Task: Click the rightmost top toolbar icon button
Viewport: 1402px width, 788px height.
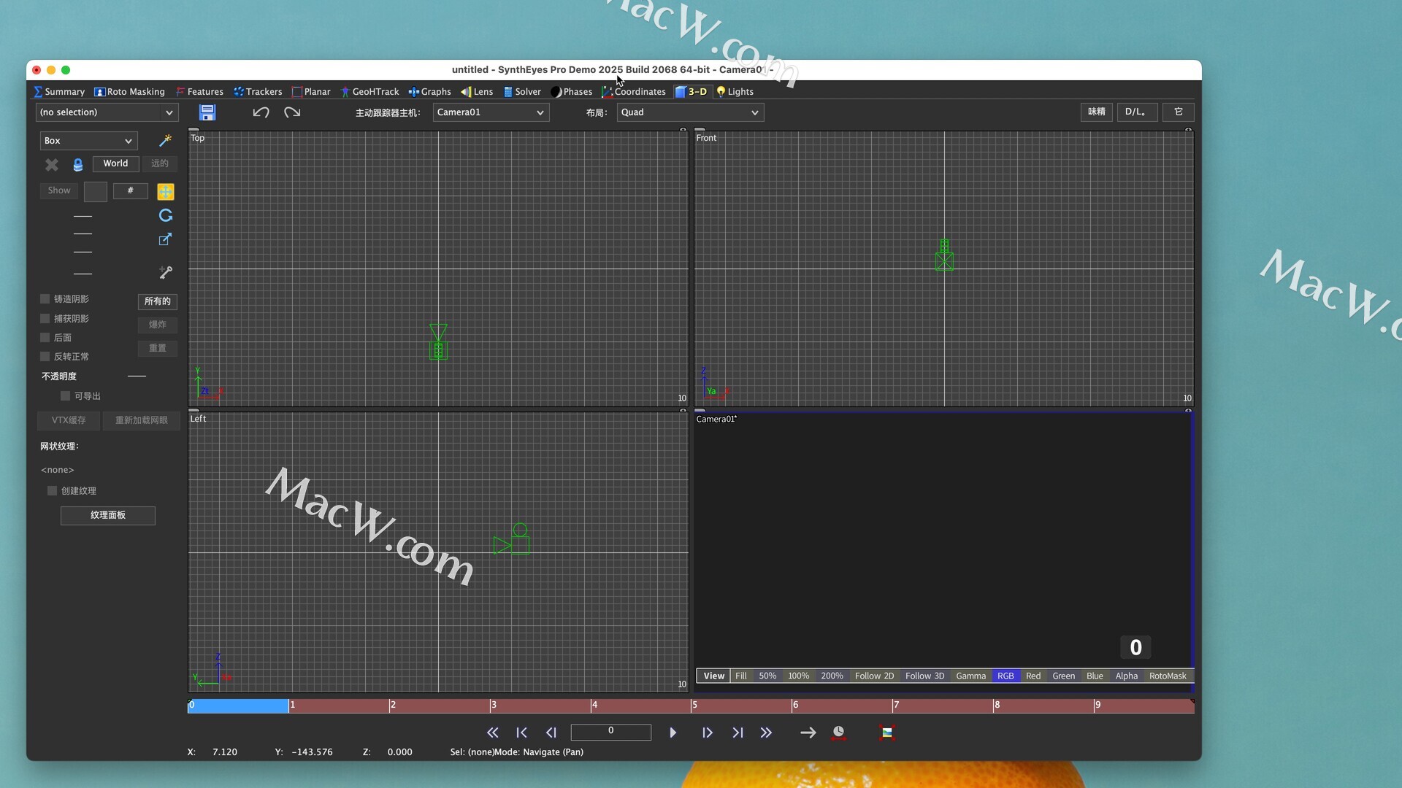Action: [1179, 112]
